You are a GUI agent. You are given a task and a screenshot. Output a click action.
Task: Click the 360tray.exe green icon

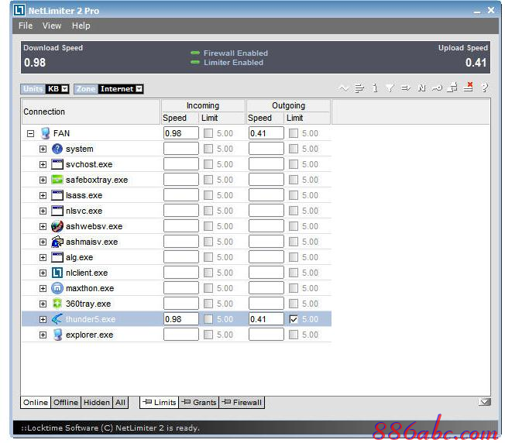(x=57, y=304)
